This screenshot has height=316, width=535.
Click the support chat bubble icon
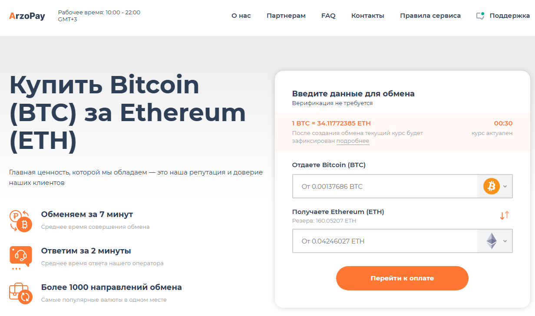coord(480,16)
